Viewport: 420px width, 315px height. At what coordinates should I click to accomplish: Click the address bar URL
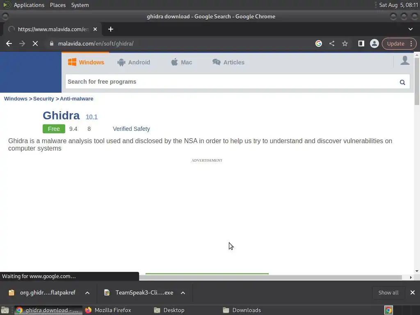click(x=96, y=43)
